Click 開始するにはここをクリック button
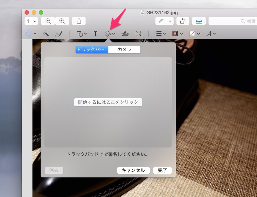This screenshot has height=197, width=257. pos(108,102)
